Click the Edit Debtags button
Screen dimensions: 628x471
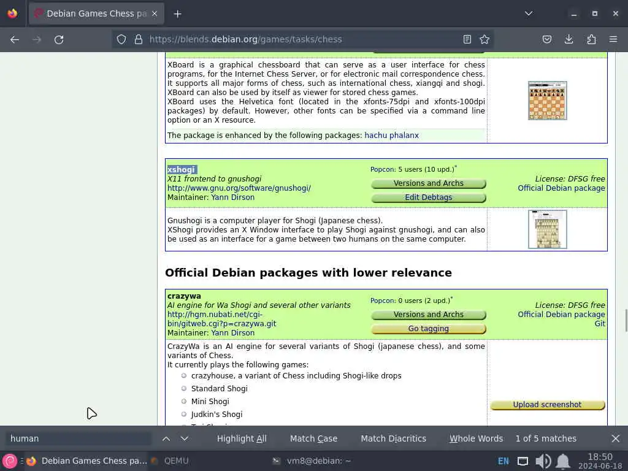pyautogui.click(x=429, y=197)
